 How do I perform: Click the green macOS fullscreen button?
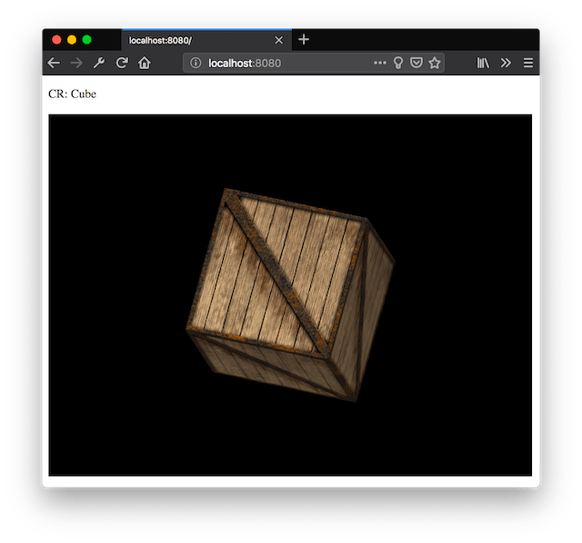point(87,40)
